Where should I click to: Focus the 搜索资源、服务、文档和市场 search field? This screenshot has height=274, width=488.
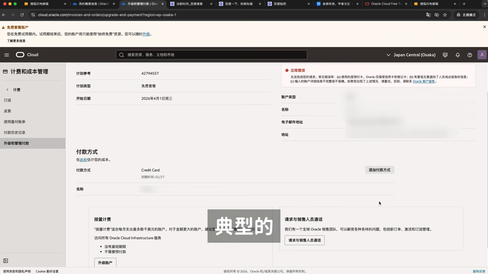point(212,55)
